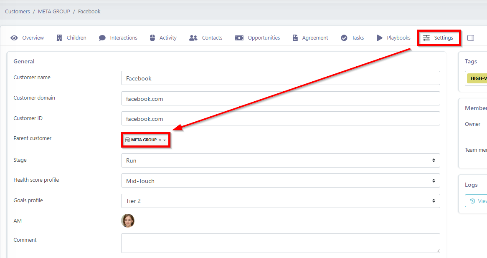Click the AM user avatar

[x=128, y=221]
